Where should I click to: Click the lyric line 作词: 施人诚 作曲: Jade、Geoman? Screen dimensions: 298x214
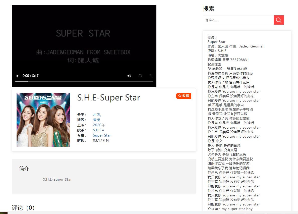236,46
